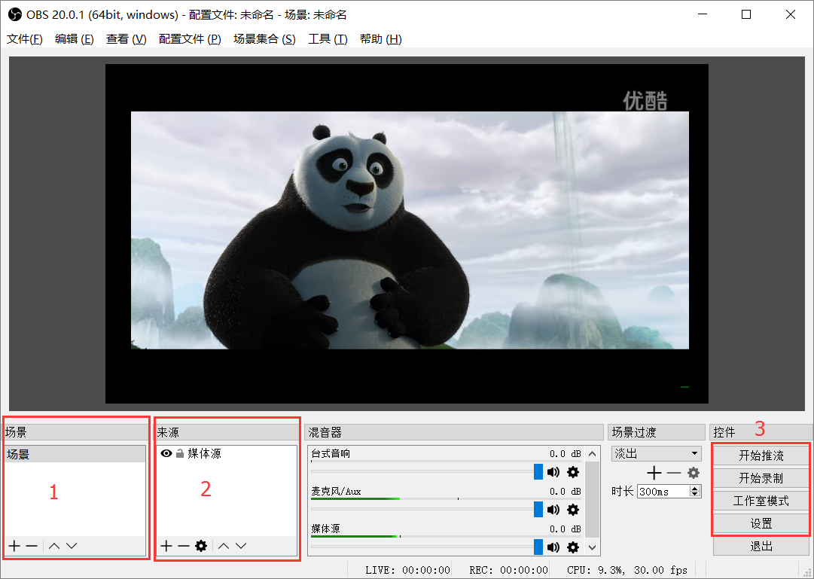This screenshot has width=814, height=579.
Task: Maximize the OBS window
Action: [746, 14]
